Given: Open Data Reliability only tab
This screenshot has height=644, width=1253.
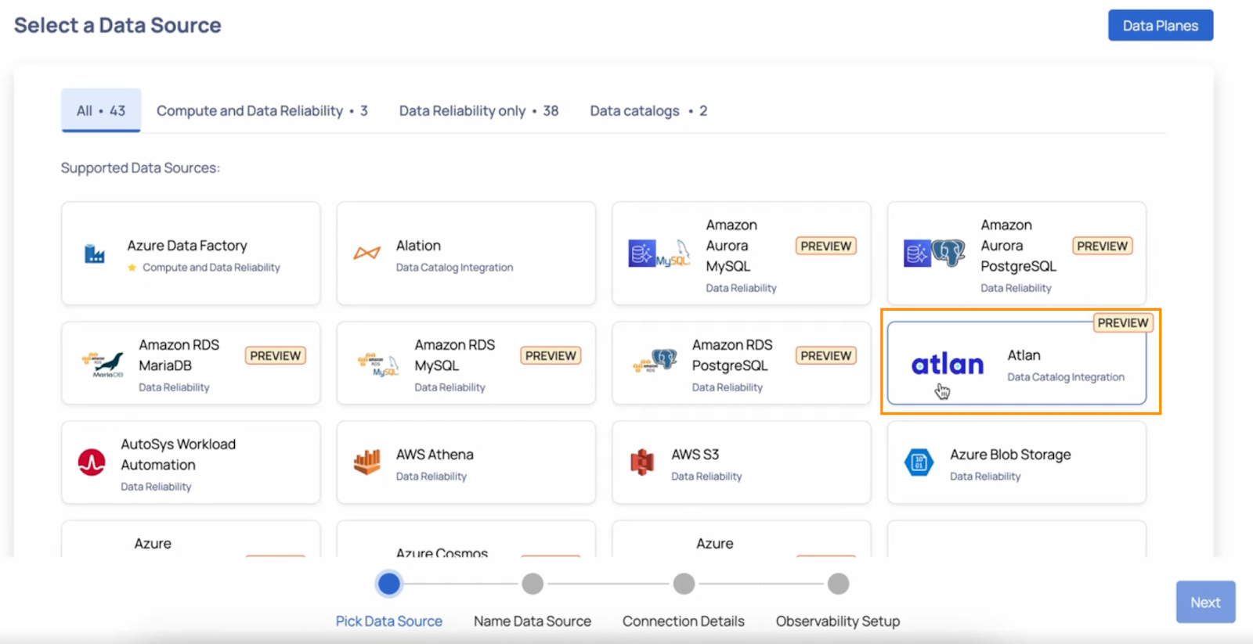Looking at the screenshot, I should pos(478,111).
